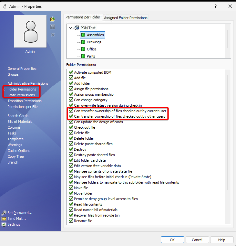The width and height of the screenshot is (236, 246).
Task: Open Cache Options page
Action: pyautogui.click(x=19, y=150)
